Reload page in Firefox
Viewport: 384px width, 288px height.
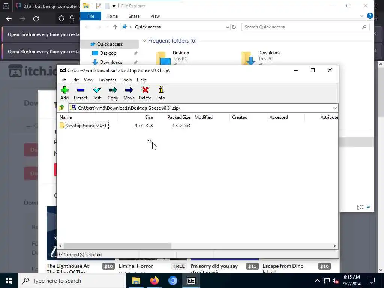(x=36, y=19)
